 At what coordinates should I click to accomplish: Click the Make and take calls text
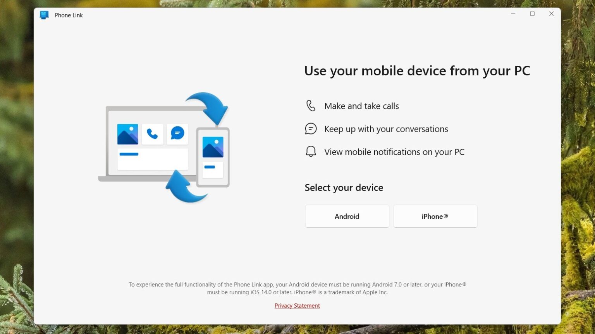click(361, 106)
